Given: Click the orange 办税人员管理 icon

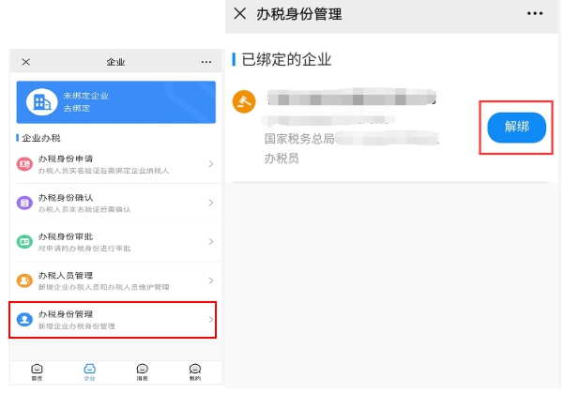Looking at the screenshot, I should click(x=24, y=280).
